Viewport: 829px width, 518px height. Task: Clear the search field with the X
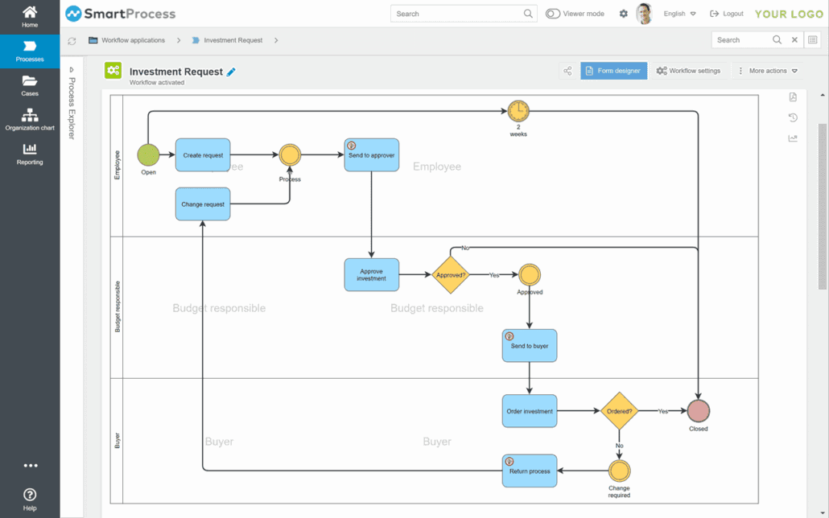[x=794, y=39]
